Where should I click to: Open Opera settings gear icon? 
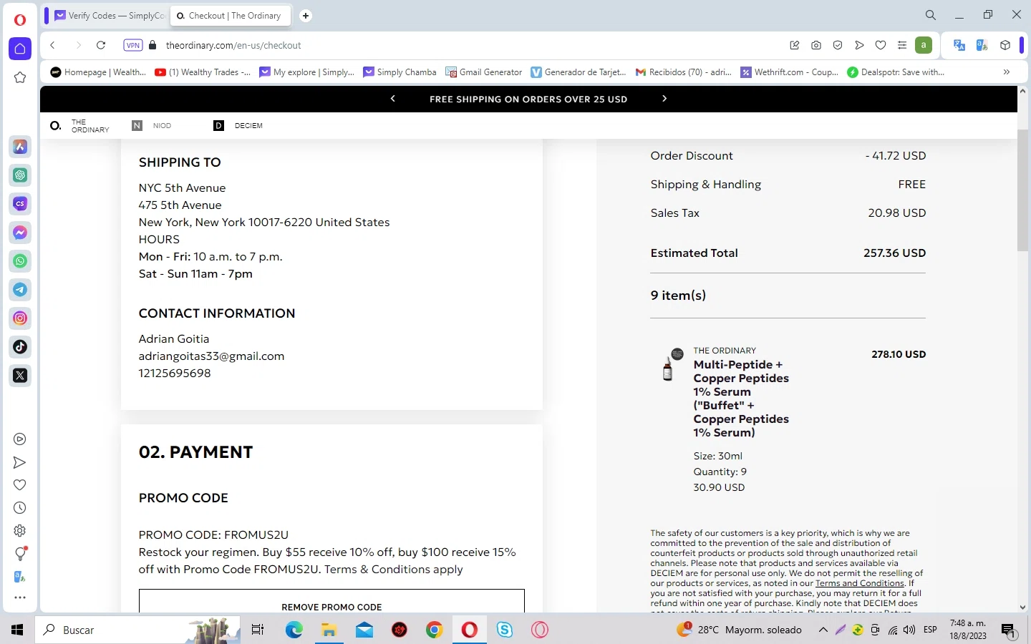[x=20, y=531]
